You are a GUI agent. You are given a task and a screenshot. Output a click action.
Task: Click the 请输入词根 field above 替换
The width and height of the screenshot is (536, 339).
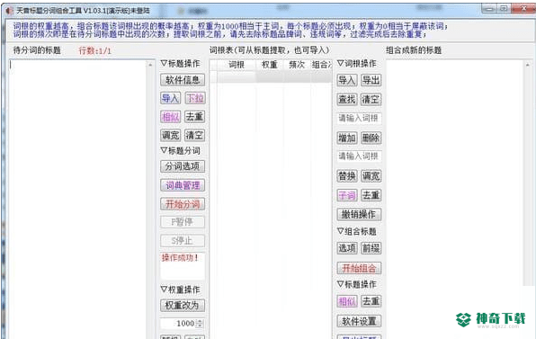point(359,156)
